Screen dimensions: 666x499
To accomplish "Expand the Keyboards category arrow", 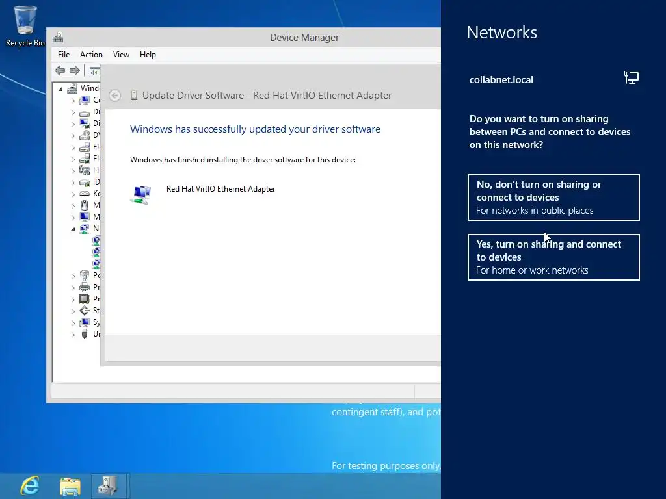I will 73,194.
